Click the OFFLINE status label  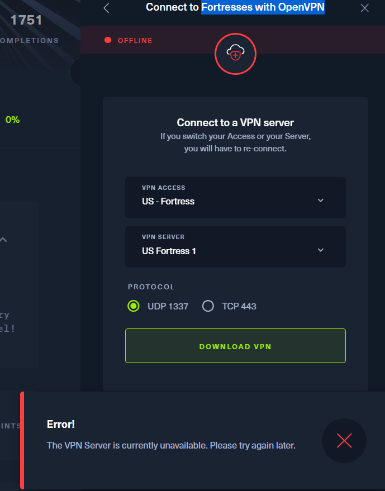pyautogui.click(x=135, y=40)
